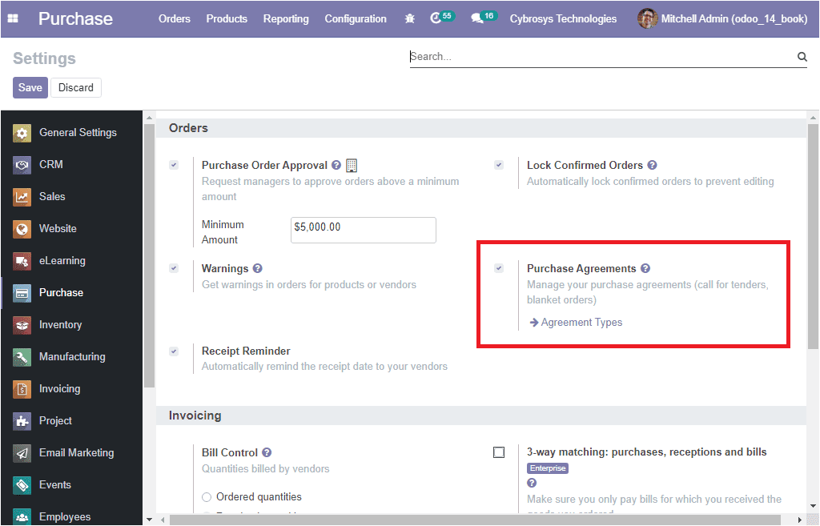Screen dimensions: 820x526
Task: Open conversations chat icon with badge 16
Action: (476, 19)
